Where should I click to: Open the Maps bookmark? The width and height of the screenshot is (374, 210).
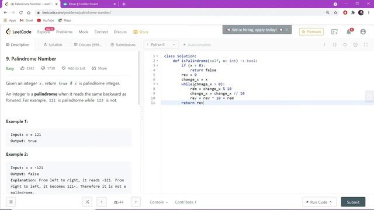(x=65, y=20)
